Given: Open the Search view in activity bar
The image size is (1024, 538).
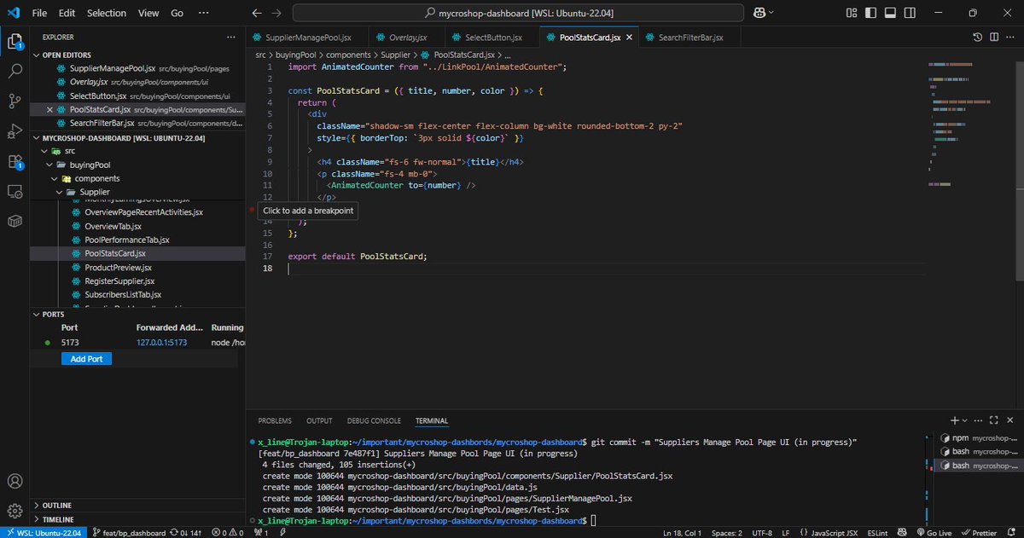Looking at the screenshot, I should tap(15, 72).
